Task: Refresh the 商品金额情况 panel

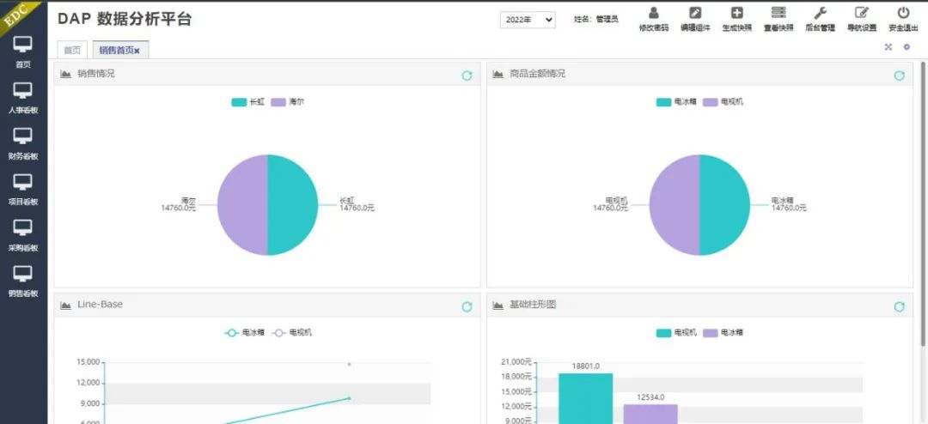Action: [899, 76]
